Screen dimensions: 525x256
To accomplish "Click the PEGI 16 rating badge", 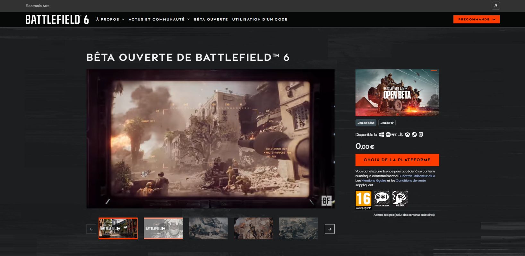I will coord(364,200).
